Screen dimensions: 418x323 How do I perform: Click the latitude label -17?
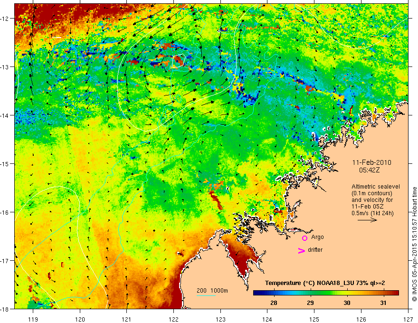coord(5,261)
